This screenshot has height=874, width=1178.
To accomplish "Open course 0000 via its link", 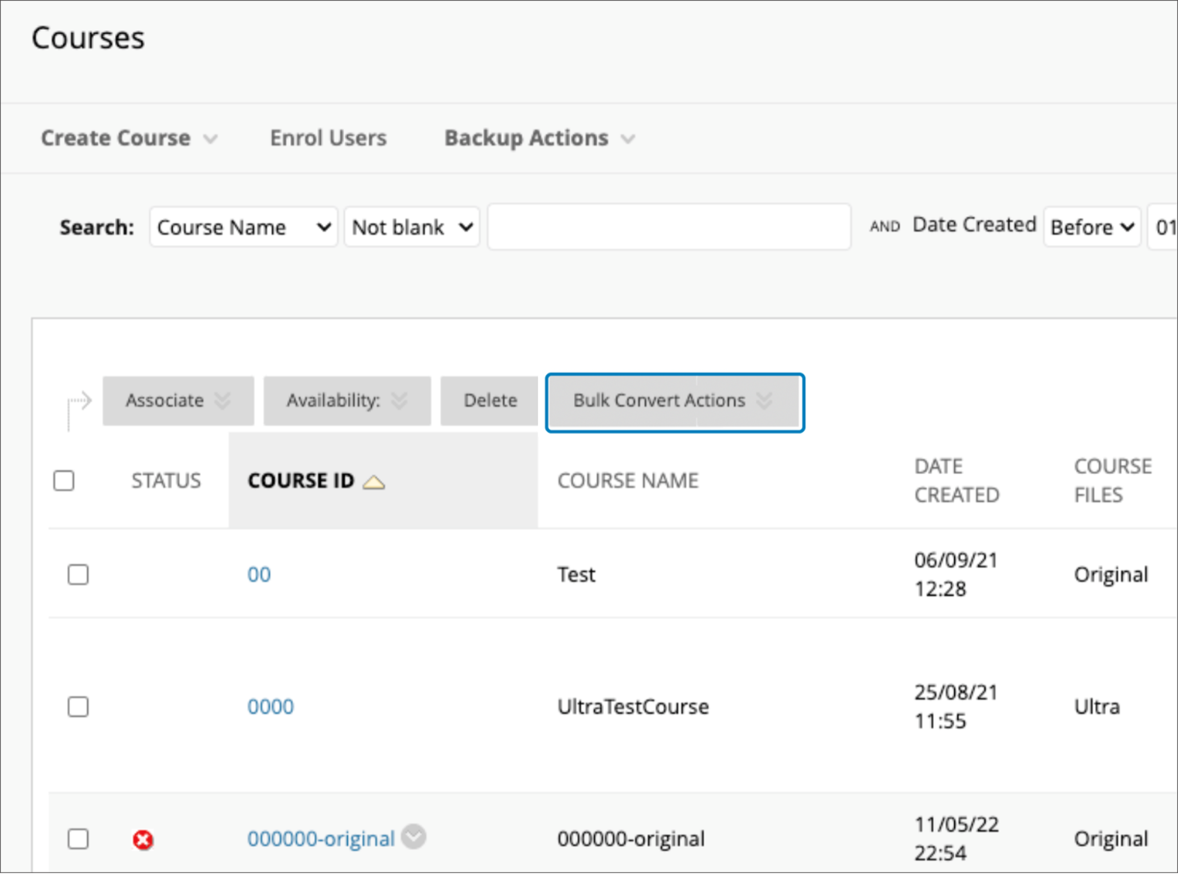I will 271,707.
